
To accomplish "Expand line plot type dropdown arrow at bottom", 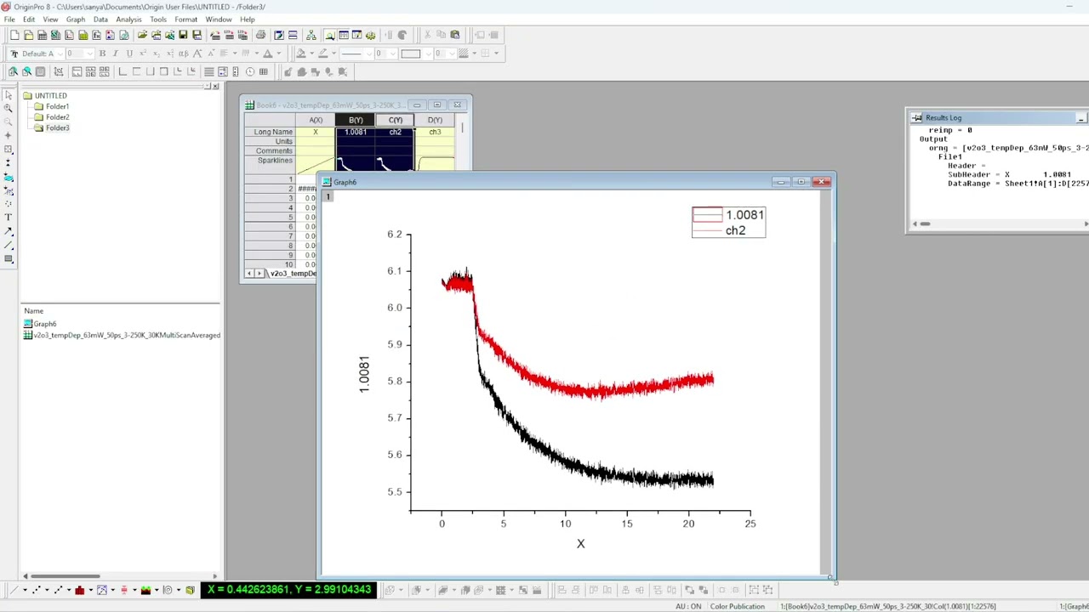I will [25, 590].
